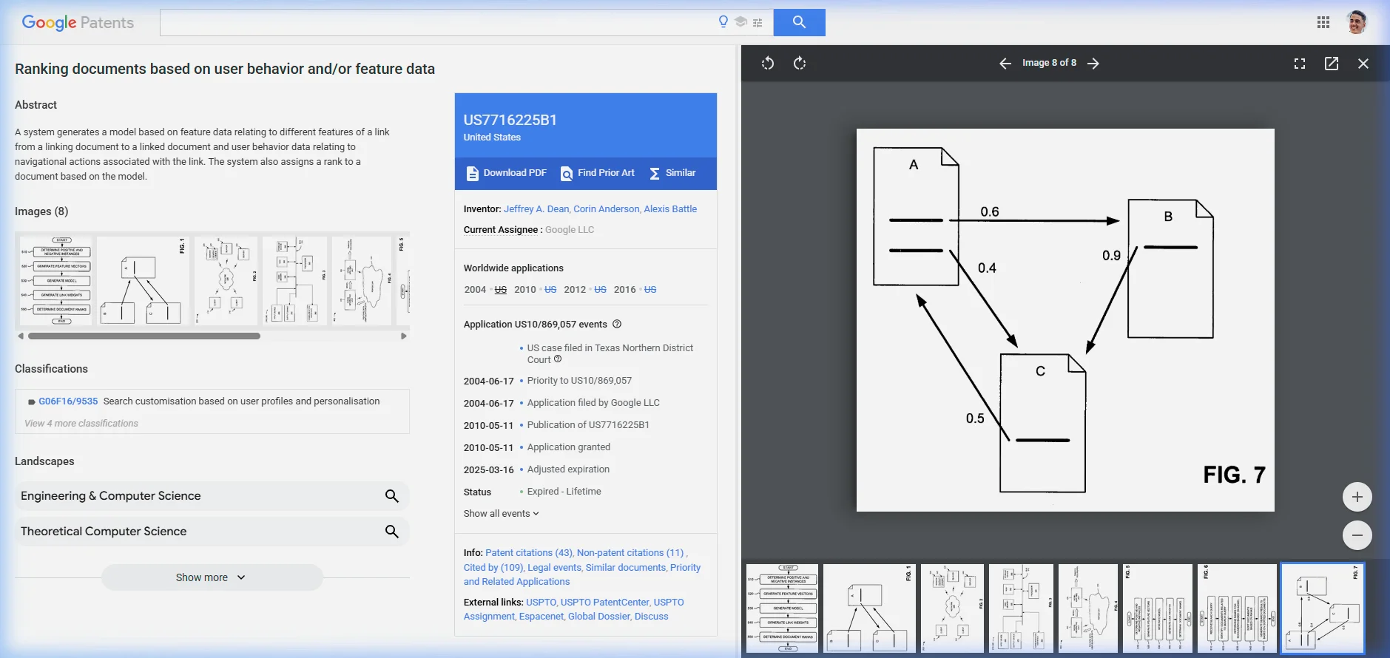Click help icon beside Application events
Image resolution: width=1390 pixels, height=658 pixels.
617,324
